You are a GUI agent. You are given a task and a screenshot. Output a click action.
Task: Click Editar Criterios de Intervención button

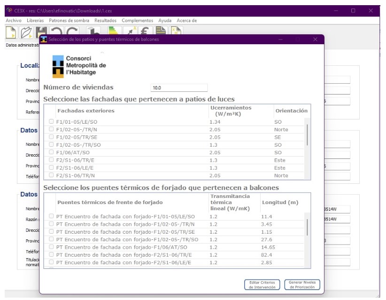tap(262, 284)
